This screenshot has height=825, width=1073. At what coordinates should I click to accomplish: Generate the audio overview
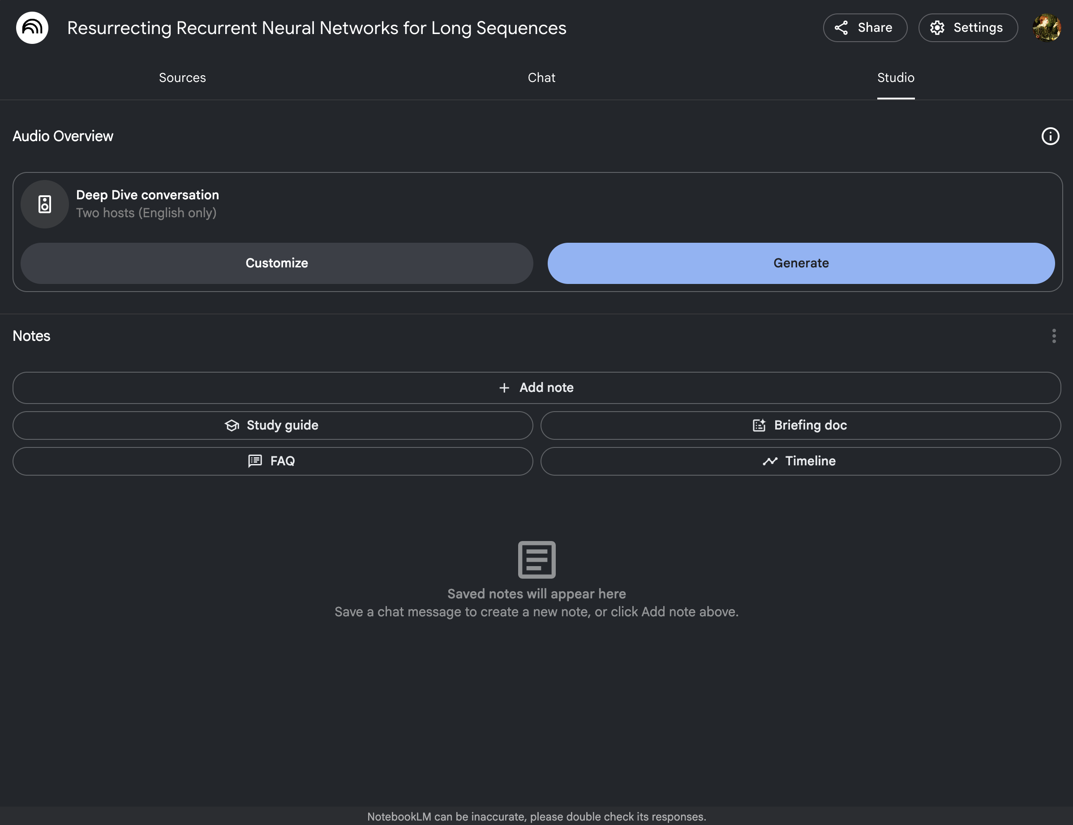[800, 263]
